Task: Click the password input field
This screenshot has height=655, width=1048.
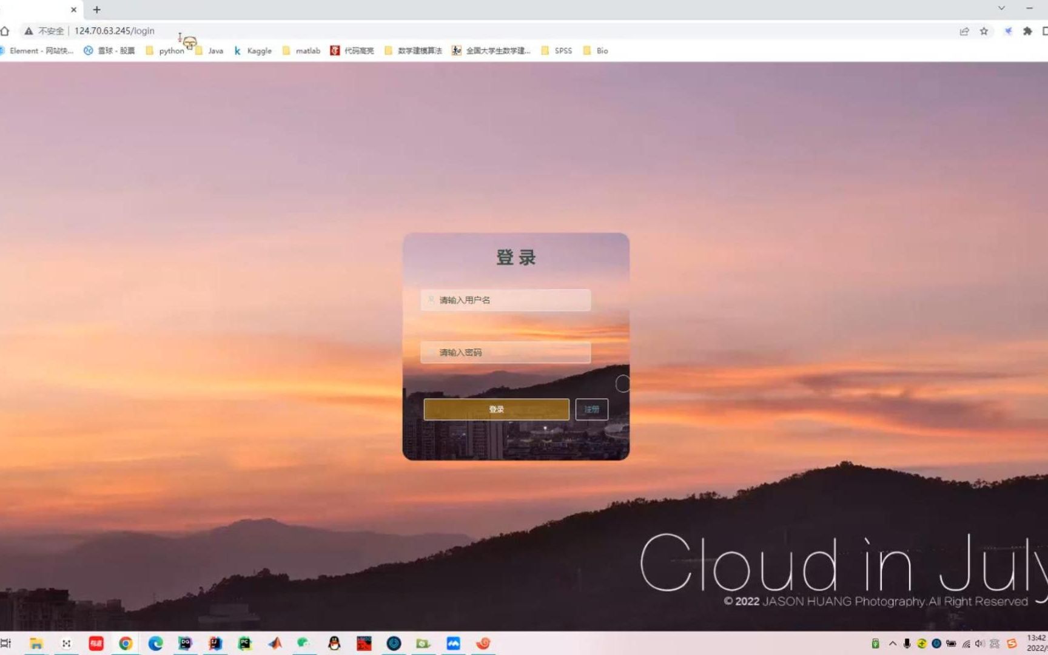Action: [x=505, y=352]
